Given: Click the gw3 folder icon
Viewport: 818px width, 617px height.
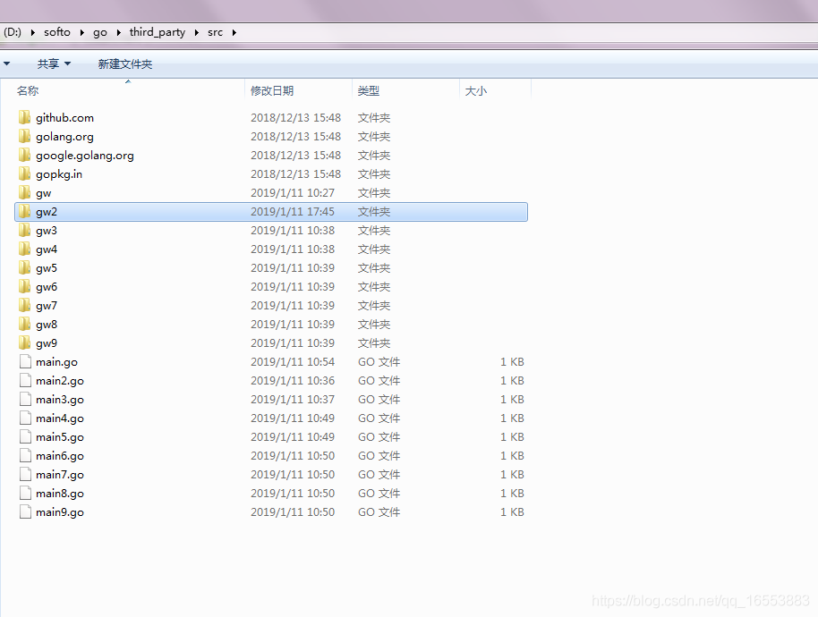Looking at the screenshot, I should click(x=24, y=230).
